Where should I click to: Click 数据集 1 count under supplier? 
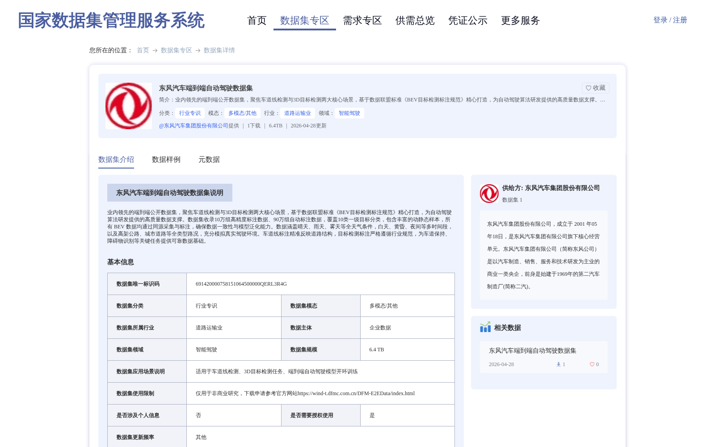512,200
